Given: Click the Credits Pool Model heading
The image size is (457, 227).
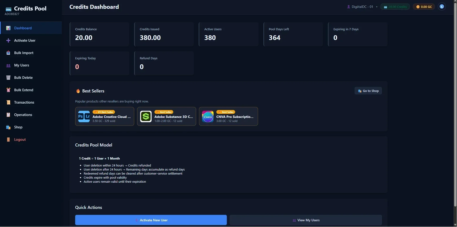Looking at the screenshot, I should point(94,145).
